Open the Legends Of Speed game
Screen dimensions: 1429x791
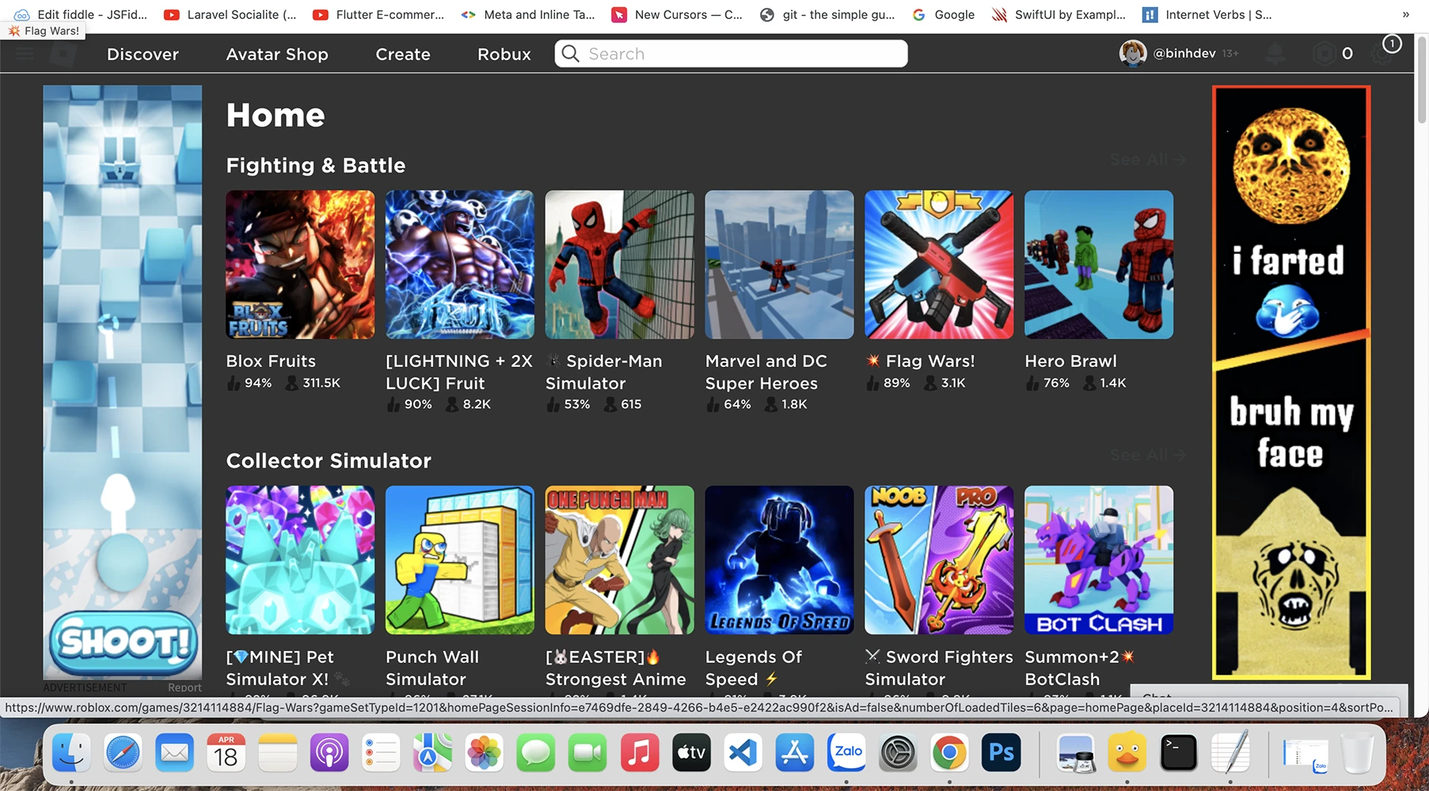778,560
